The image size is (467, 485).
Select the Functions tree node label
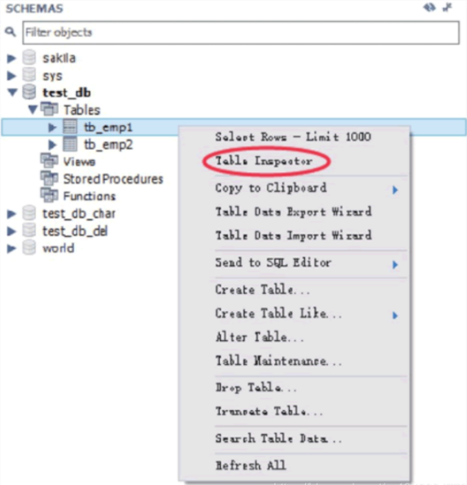[89, 196]
